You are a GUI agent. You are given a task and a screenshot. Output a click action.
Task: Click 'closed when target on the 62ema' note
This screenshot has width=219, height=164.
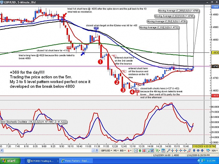(x=111, y=26)
